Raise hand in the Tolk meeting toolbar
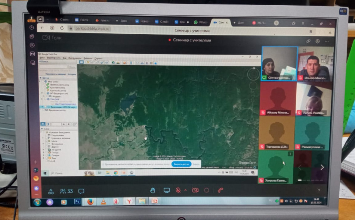Viewport: 355px width, 220px height. [152, 191]
